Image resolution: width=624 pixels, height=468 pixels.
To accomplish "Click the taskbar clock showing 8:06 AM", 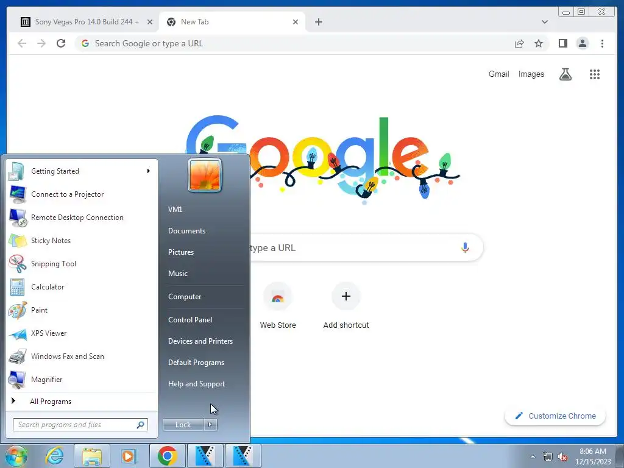I will point(593,456).
